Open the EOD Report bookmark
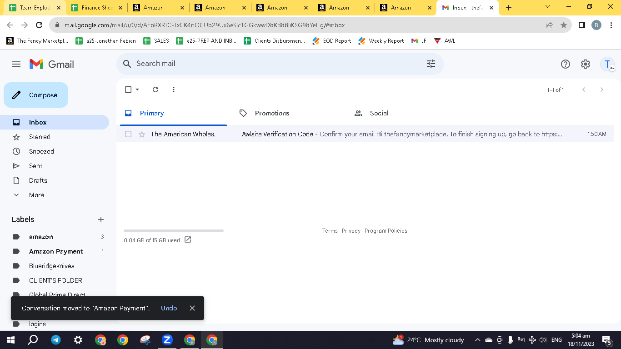The image size is (621, 349). point(332,41)
